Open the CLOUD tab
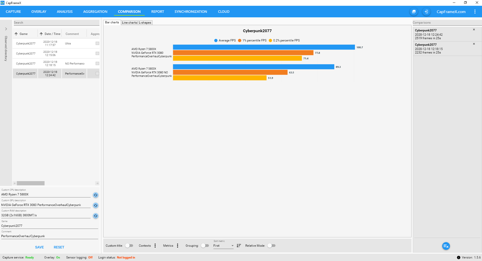The width and height of the screenshot is (482, 261). click(224, 12)
